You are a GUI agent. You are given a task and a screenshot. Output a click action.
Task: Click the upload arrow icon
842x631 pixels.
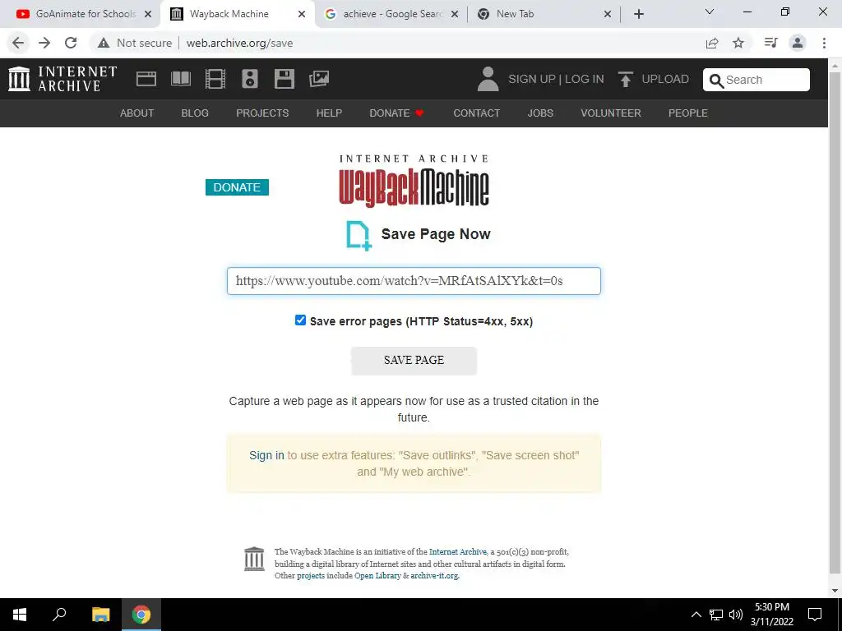(625, 79)
